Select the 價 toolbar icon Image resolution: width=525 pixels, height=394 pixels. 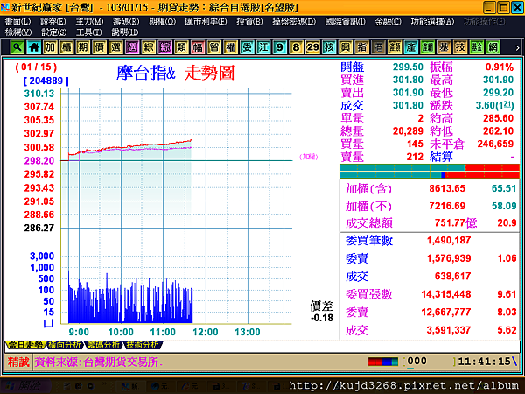coord(99,47)
